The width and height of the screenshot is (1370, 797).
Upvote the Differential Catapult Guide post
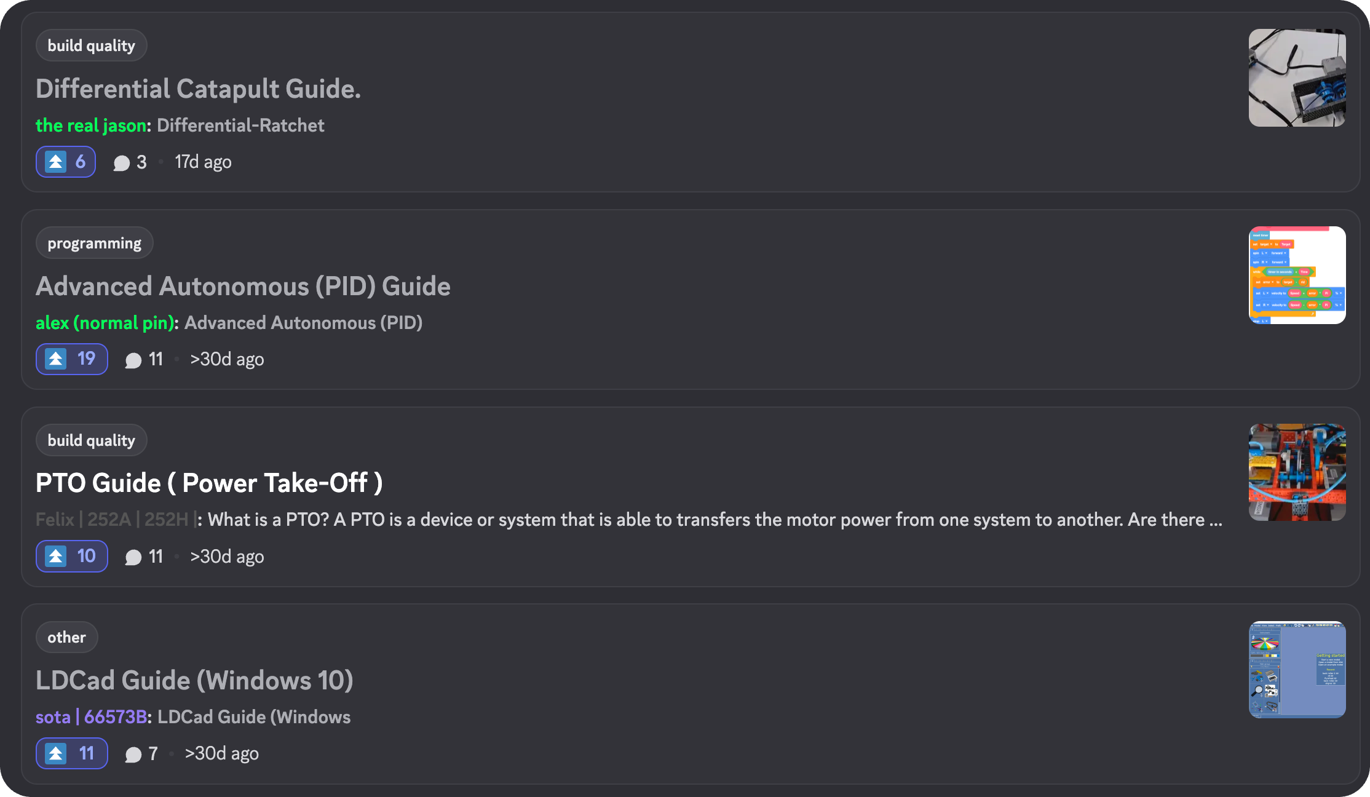click(65, 162)
